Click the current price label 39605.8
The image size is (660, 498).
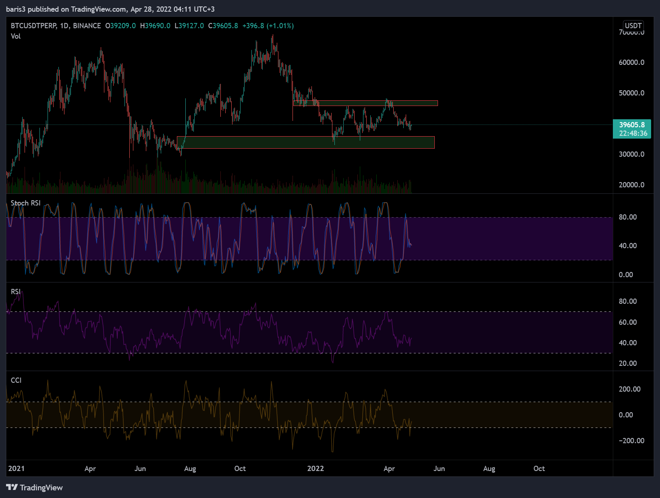pyautogui.click(x=632, y=125)
